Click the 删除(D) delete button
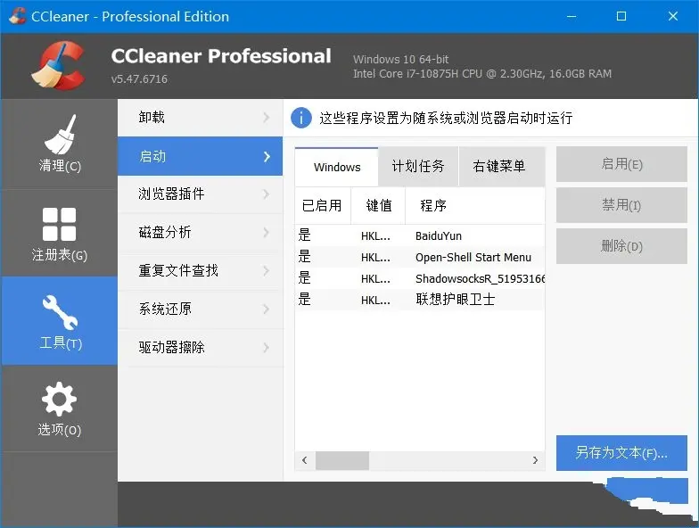 (621, 246)
